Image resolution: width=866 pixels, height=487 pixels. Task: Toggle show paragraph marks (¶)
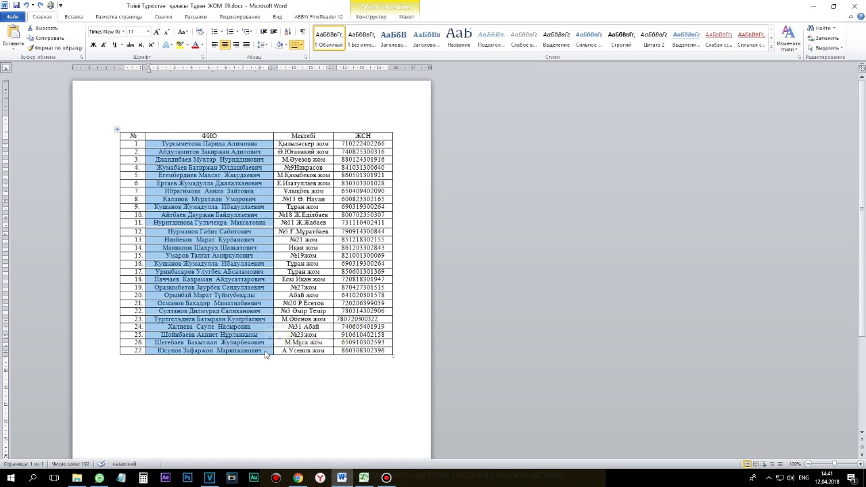coord(302,32)
